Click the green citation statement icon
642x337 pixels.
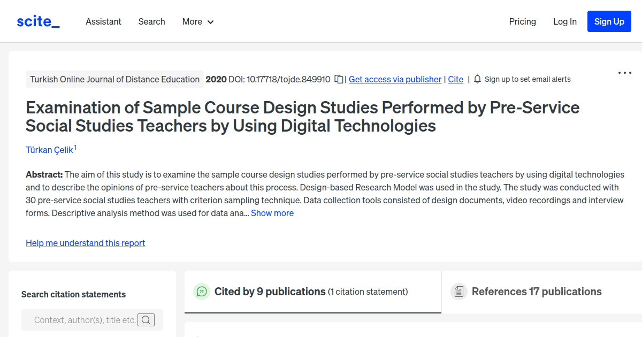[201, 292]
